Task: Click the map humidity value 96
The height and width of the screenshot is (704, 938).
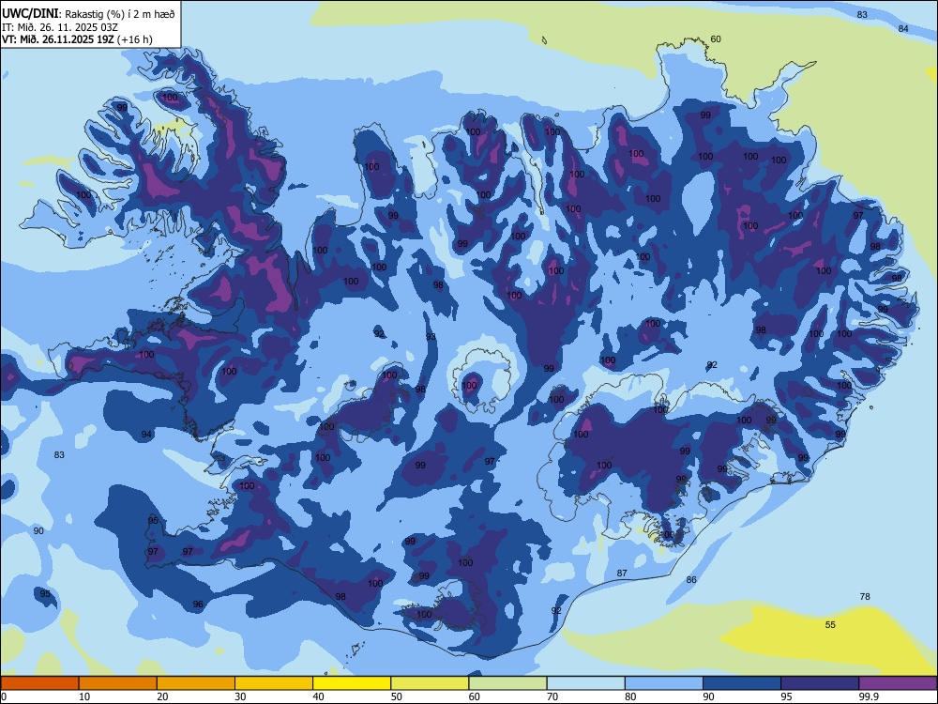Action: (x=198, y=605)
